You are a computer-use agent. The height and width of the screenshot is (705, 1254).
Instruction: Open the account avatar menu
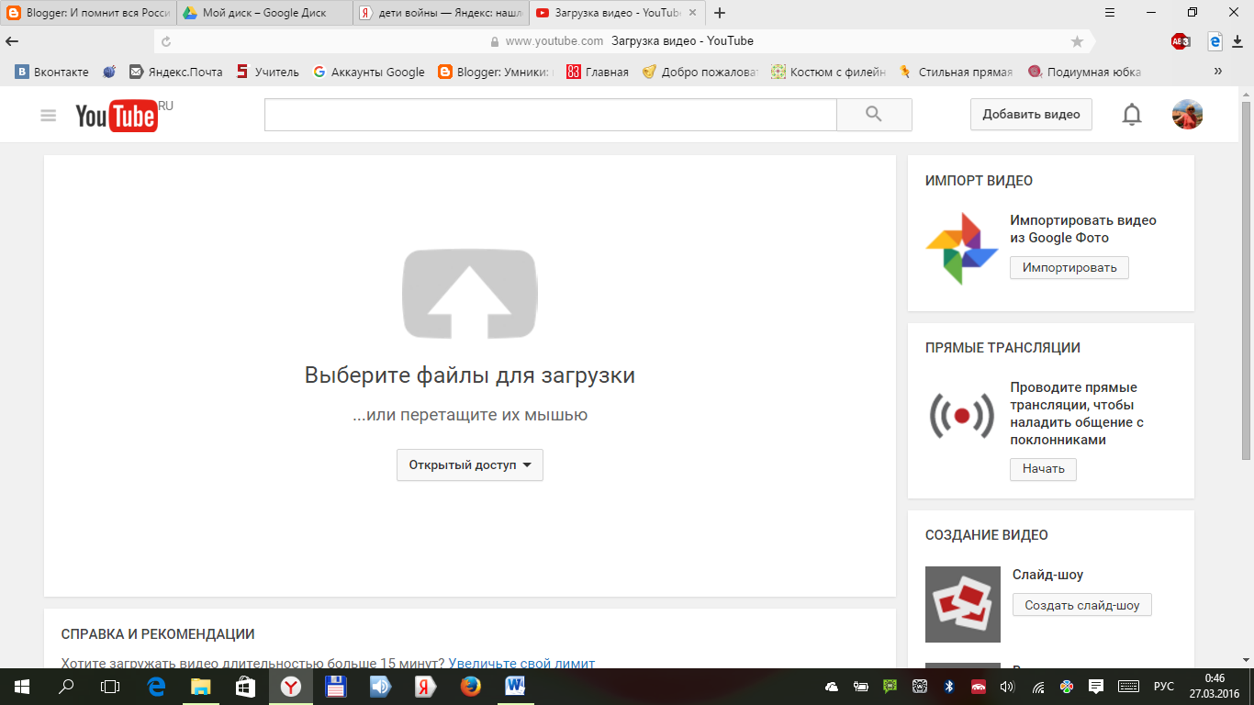[1188, 115]
